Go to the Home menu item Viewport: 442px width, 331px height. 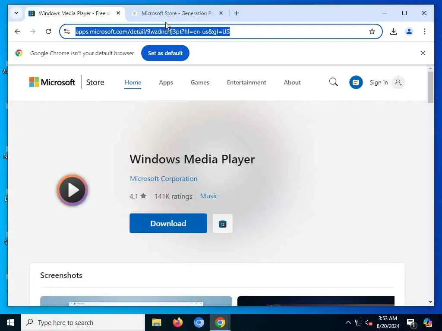133,82
